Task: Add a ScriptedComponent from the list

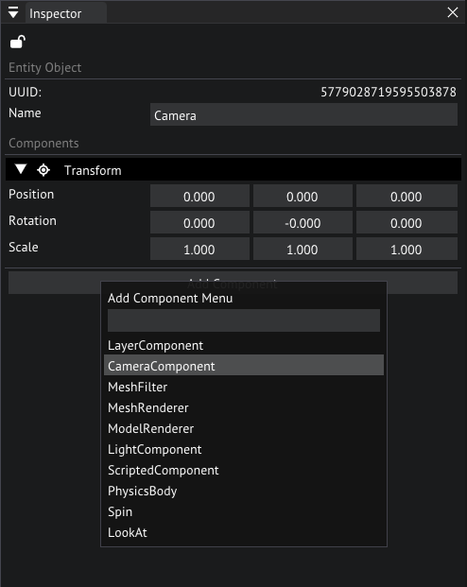Action: (x=244, y=470)
